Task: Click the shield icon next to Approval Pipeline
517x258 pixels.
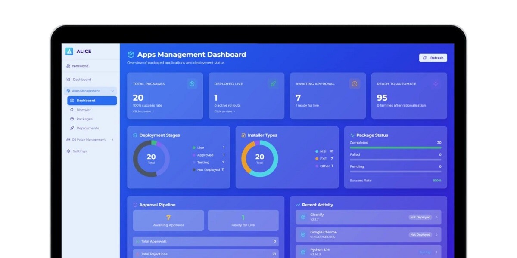Action: click(x=135, y=205)
